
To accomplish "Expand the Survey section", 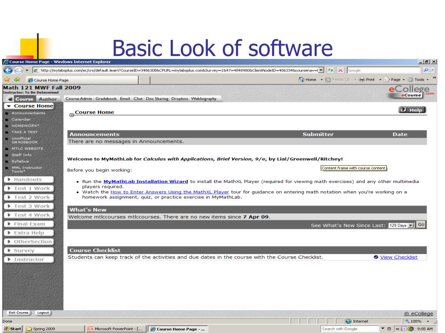I will (29, 251).
